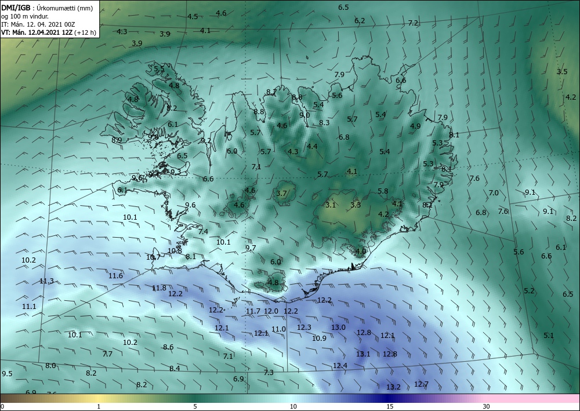
Task: Click the map value 8.6
Action: 168,347
